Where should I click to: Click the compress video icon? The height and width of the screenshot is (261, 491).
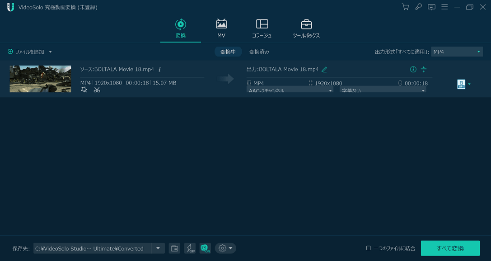(x=424, y=69)
